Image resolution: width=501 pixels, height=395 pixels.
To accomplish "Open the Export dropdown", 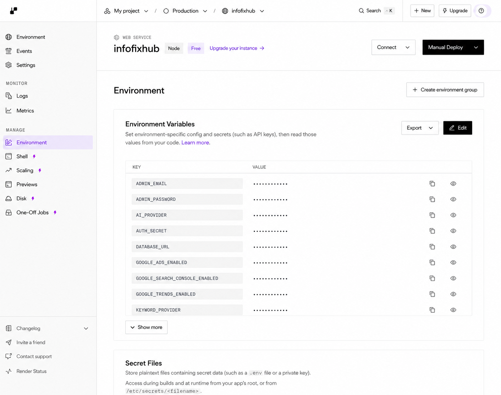I will click(420, 128).
